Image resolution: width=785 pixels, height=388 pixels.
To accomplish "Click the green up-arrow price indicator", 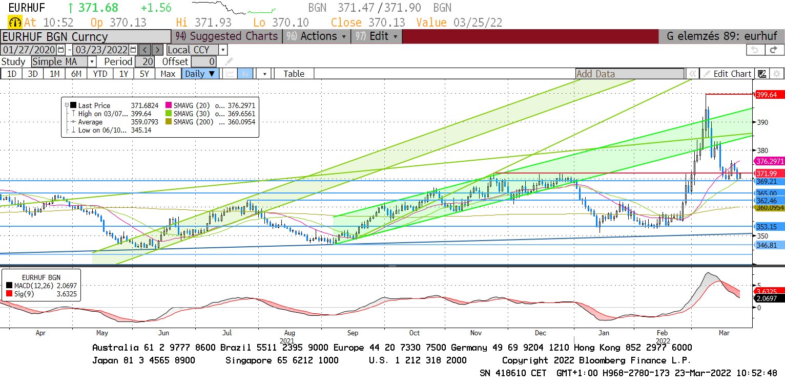I will 71,8.
